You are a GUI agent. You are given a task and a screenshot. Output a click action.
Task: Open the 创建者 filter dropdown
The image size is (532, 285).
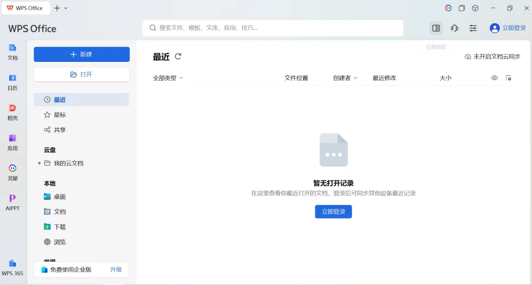345,78
